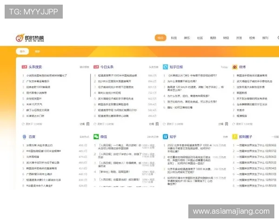
Task: Select the highlighted 综合 tab in top navigation
Action: click(160, 38)
